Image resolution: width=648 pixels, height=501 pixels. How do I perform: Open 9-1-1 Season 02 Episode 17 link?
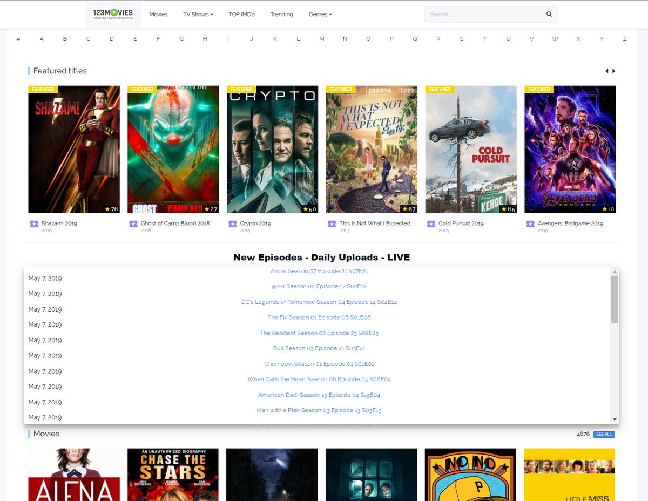tap(319, 286)
